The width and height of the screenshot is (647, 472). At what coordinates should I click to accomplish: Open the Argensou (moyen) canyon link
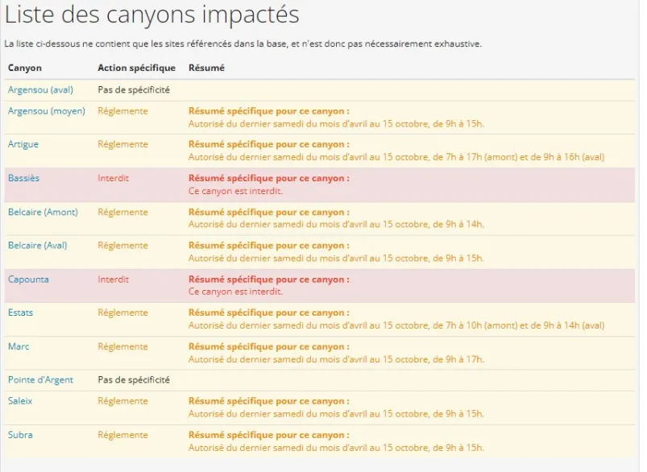click(46, 111)
